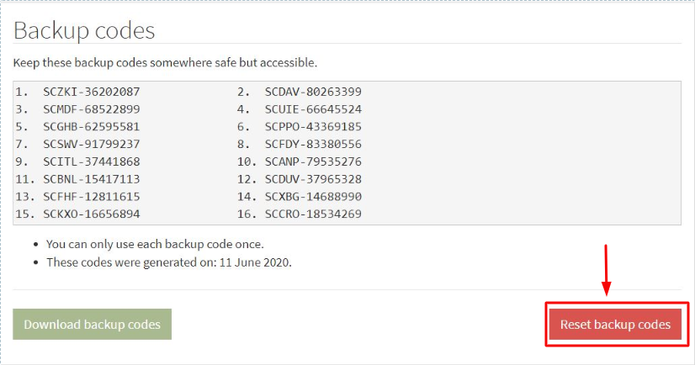This screenshot has width=695, height=365.
Task: Click the codes generated date text
Action: point(168,262)
